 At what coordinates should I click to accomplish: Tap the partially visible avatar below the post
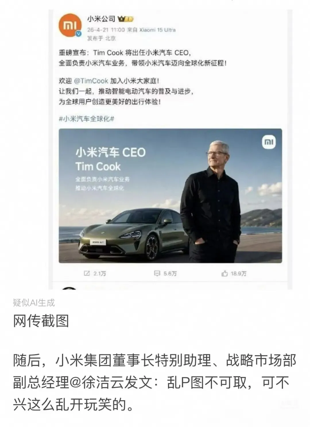tap(69, 288)
